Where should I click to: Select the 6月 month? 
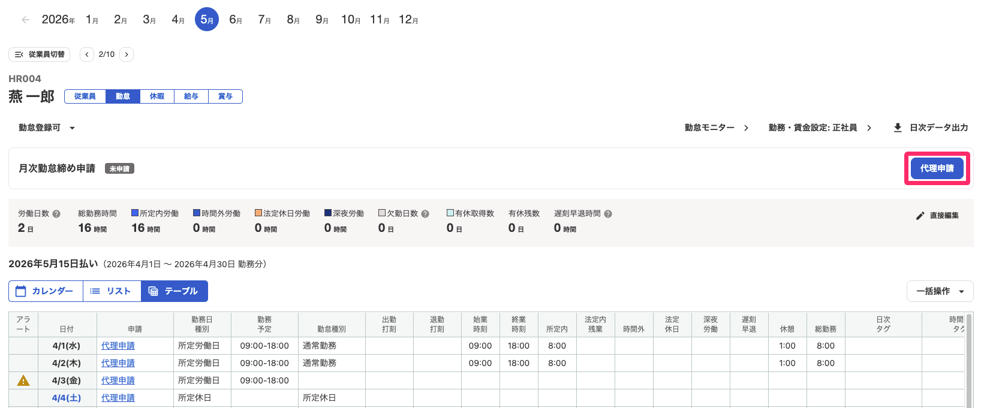236,20
